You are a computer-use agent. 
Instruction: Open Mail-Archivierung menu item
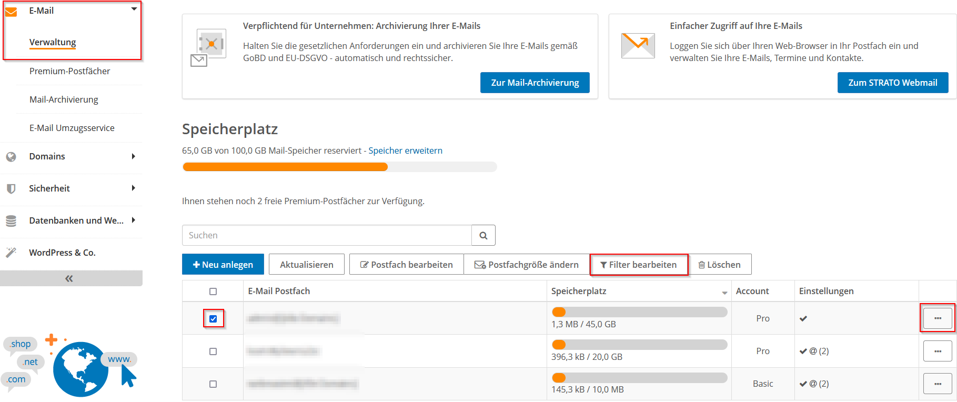click(64, 99)
